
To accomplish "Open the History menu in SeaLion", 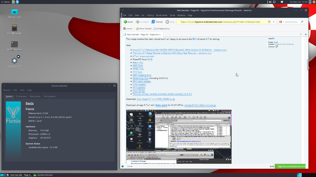I will pos(150,15).
